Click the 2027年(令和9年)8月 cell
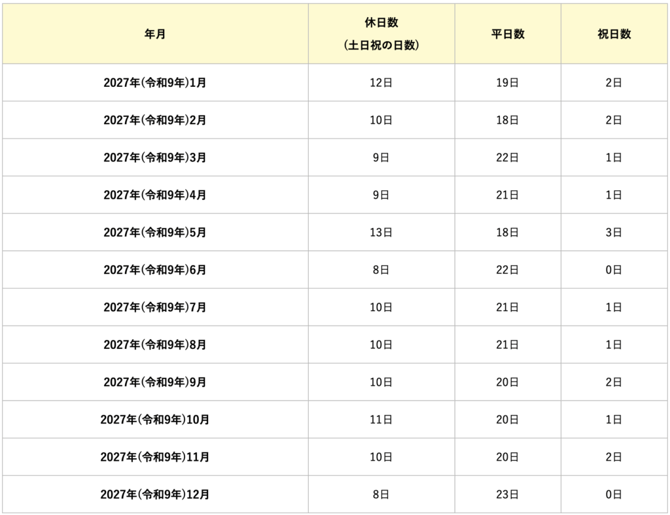Viewport: 670px width, 515px height. tap(155, 344)
